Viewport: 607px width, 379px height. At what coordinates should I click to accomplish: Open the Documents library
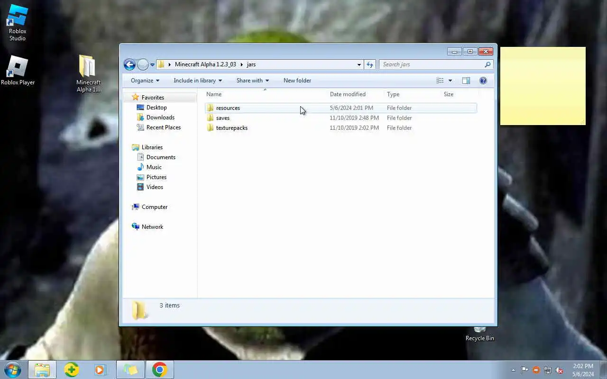(x=161, y=157)
